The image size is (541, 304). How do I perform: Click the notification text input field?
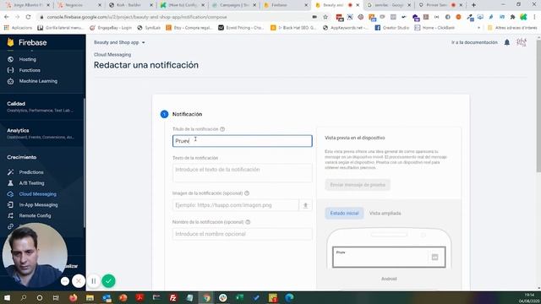(x=243, y=172)
